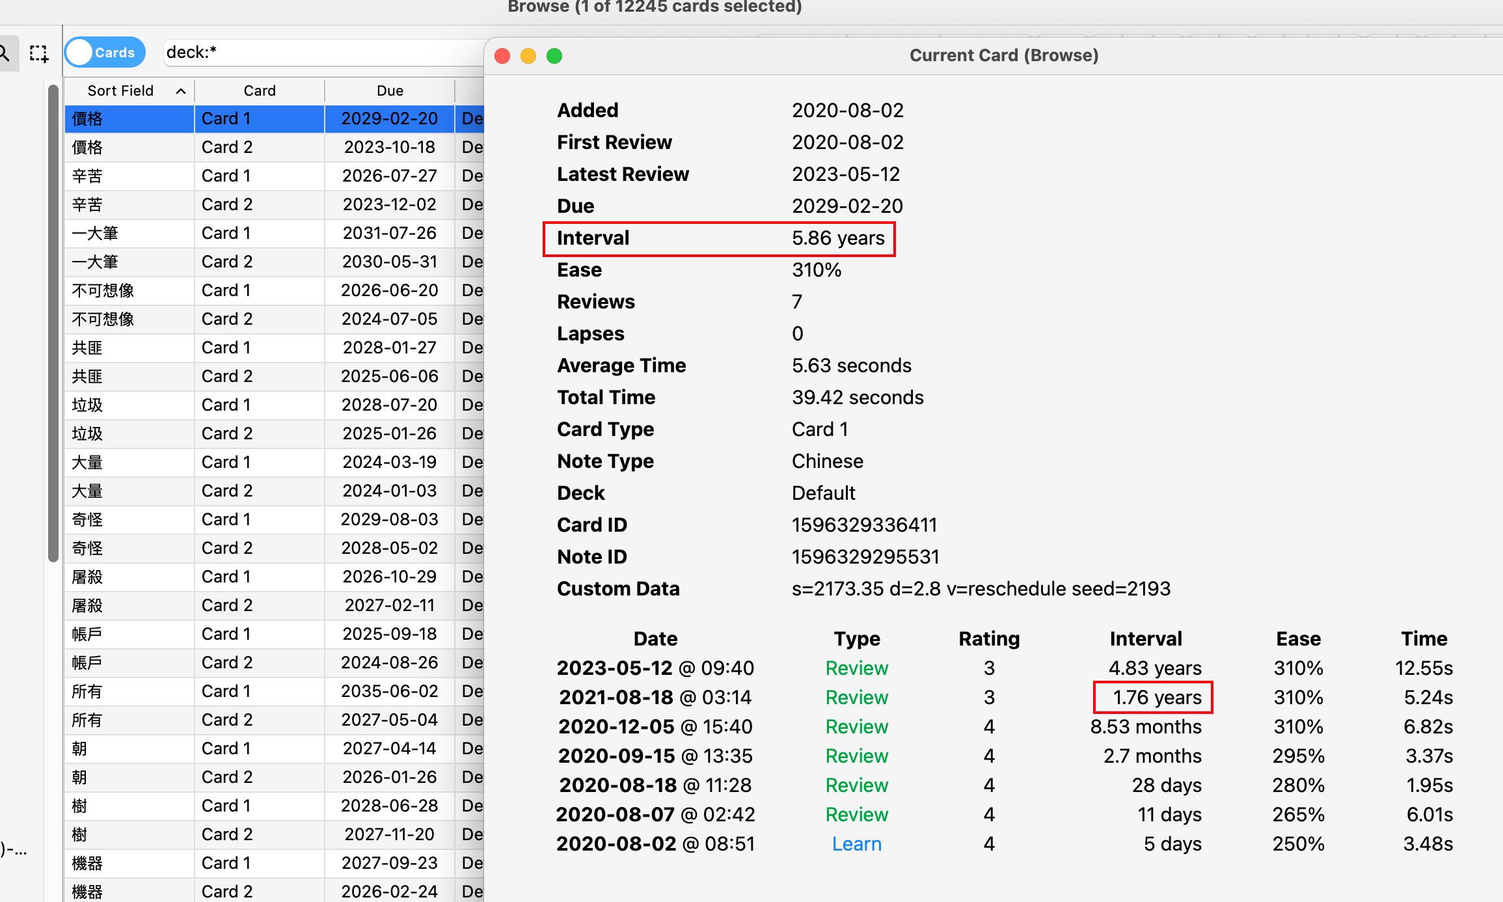
Task: Click the Review link for 2023-05-12
Action: [856, 668]
